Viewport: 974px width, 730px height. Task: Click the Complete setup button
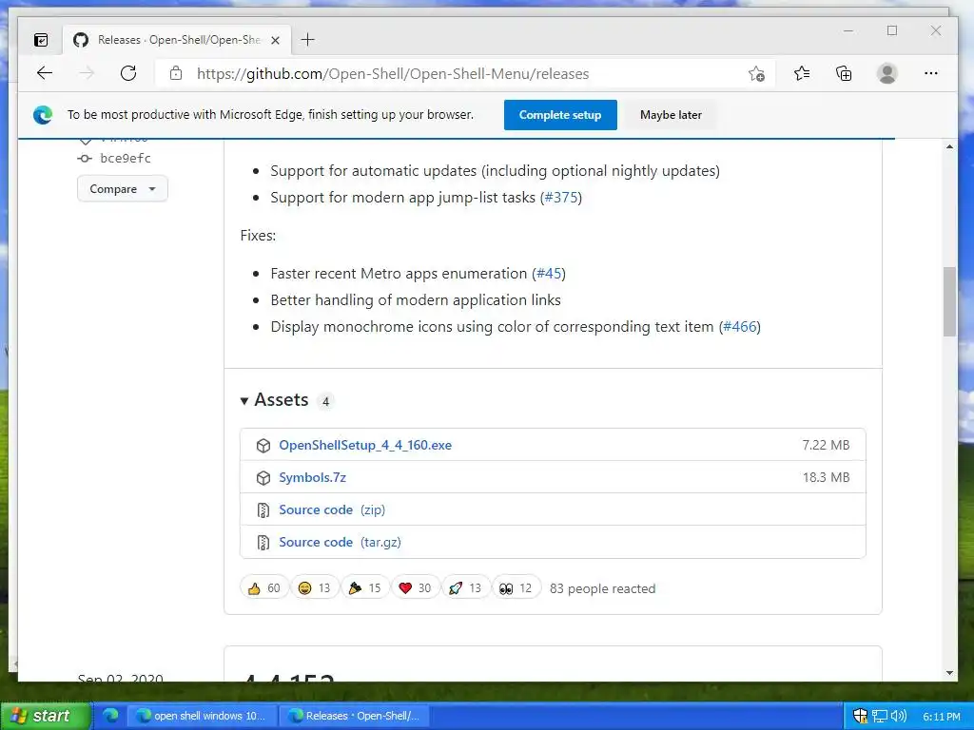point(560,115)
